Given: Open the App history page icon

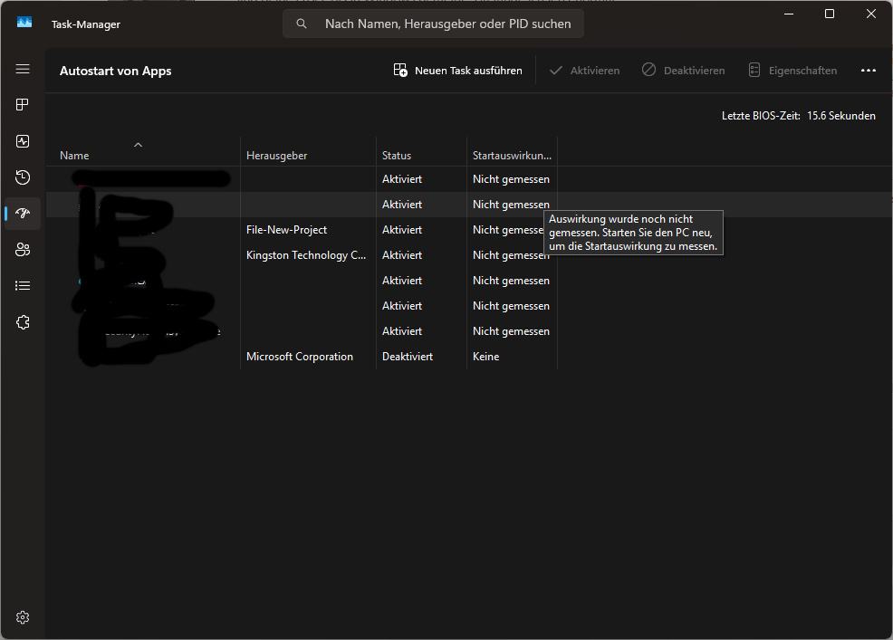Looking at the screenshot, I should point(23,177).
